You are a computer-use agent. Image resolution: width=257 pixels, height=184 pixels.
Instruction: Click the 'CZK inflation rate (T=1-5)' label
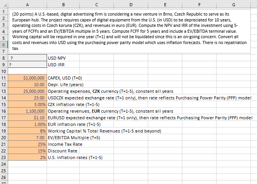point(73,104)
